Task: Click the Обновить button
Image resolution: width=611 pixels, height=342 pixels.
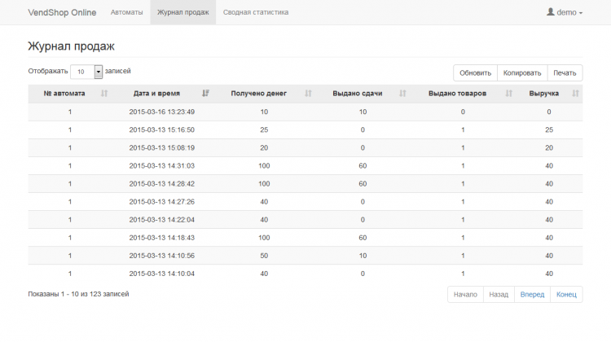Action: pyautogui.click(x=476, y=72)
